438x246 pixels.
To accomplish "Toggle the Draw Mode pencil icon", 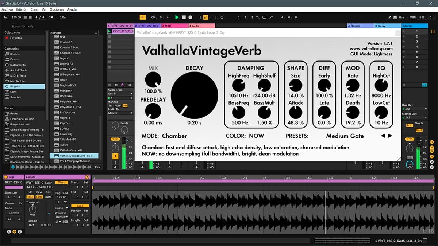I will [390, 17].
